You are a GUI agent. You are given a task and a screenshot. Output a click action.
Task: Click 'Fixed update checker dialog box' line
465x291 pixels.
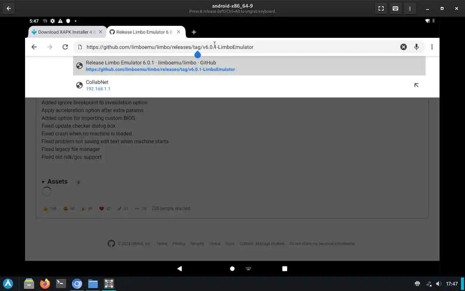[x=78, y=126]
